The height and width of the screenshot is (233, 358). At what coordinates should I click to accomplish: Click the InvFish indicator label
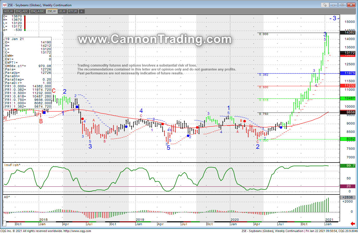pyautogui.click(x=12, y=165)
